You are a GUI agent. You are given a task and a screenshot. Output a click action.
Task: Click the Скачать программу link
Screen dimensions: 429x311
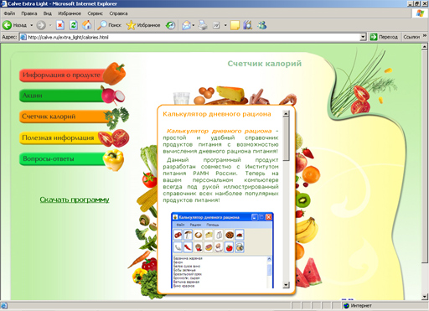click(75, 200)
